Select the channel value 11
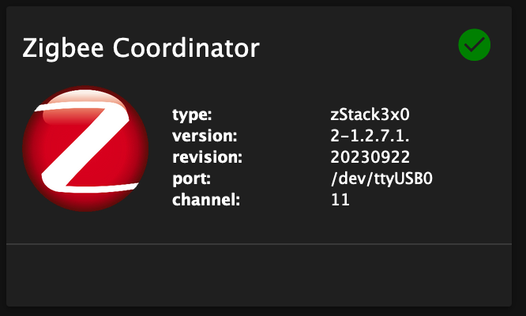Image resolution: width=526 pixels, height=316 pixels. point(340,200)
